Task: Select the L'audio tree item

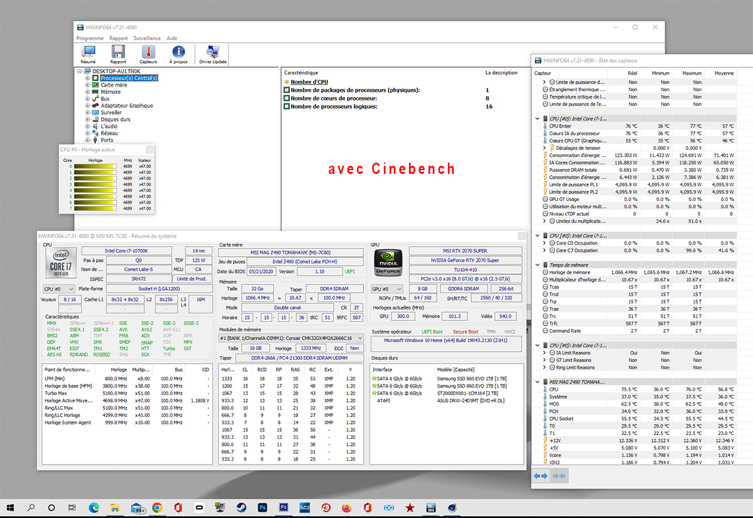Action: (109, 126)
